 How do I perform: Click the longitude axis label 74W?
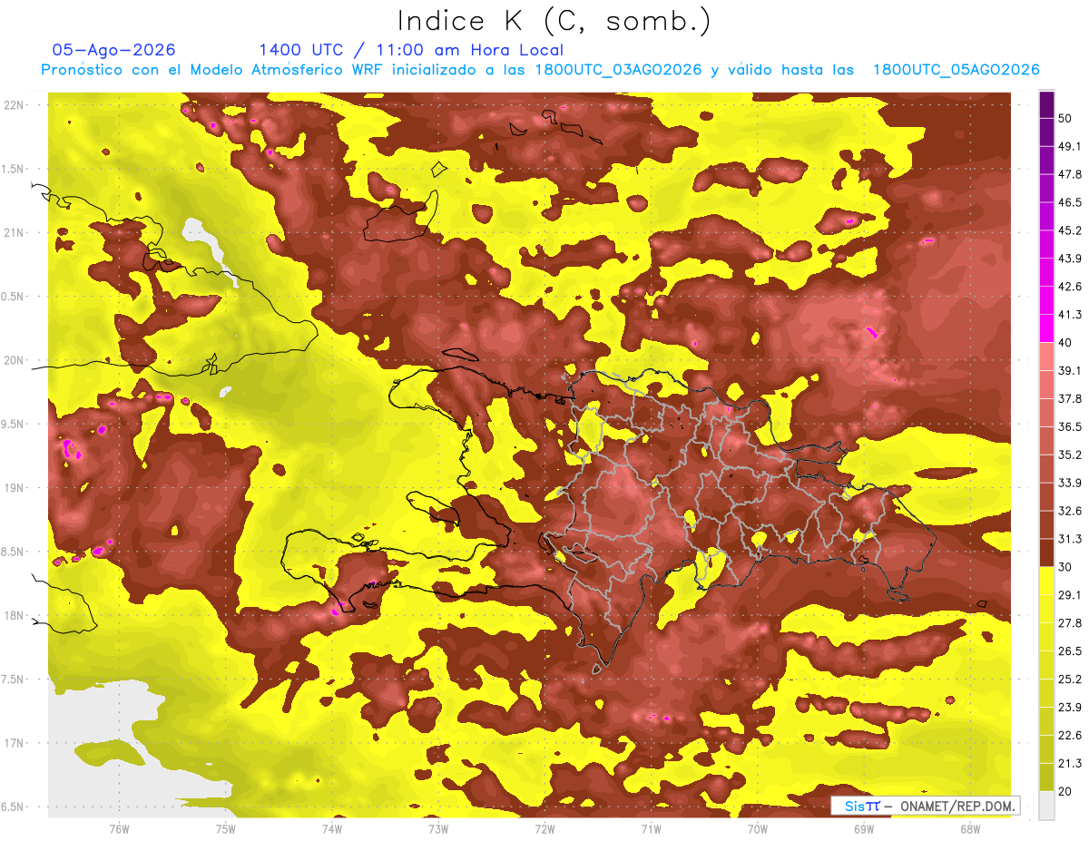point(332,829)
